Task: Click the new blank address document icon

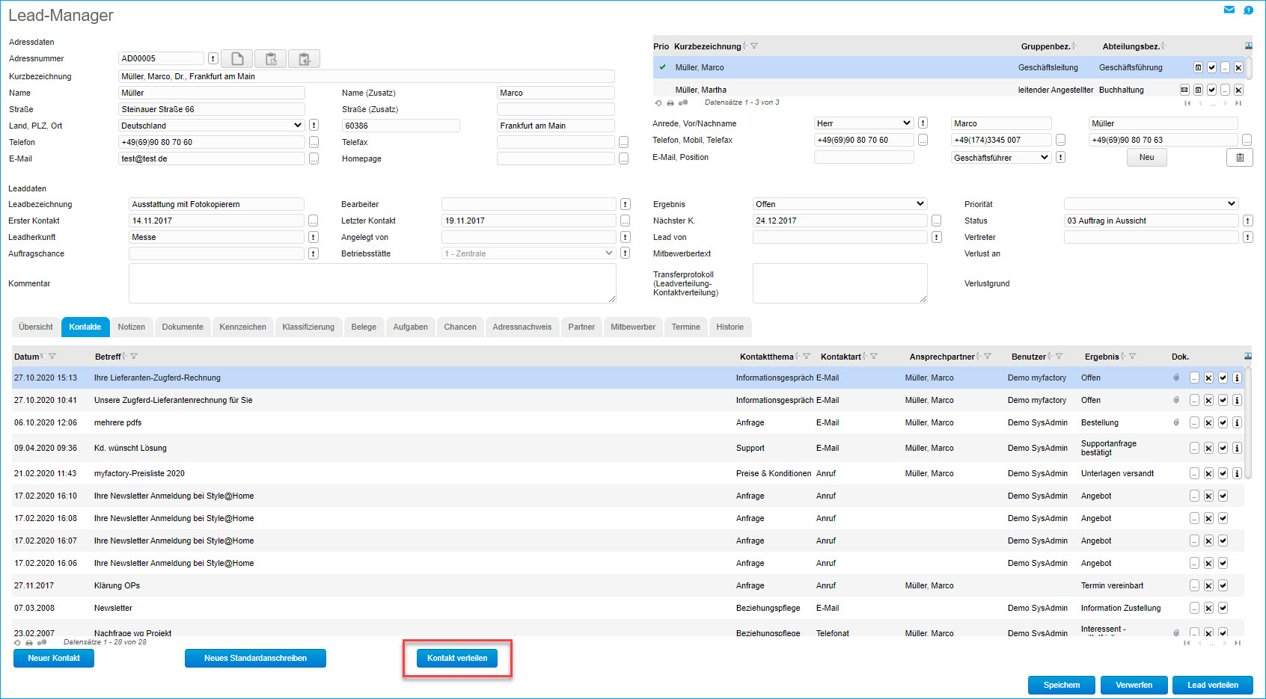Action: point(236,58)
